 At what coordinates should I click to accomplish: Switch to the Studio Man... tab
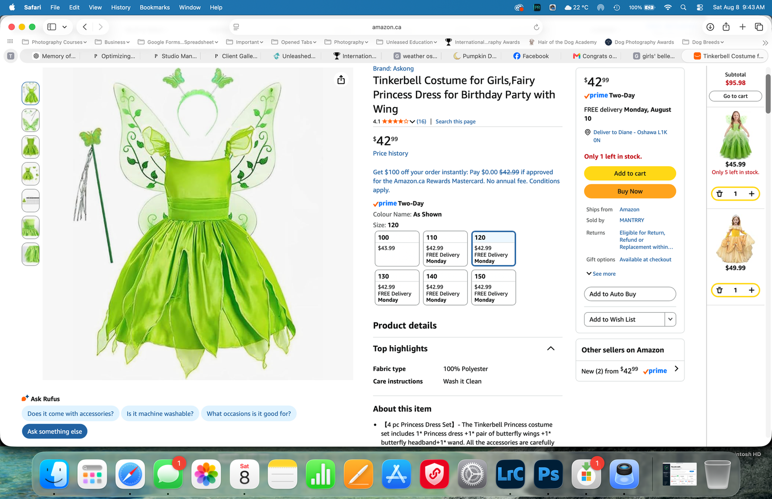point(175,56)
